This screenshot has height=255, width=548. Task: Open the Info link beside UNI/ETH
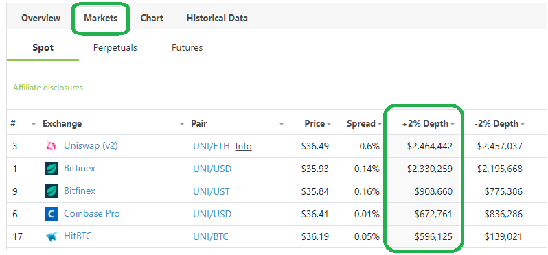243,147
